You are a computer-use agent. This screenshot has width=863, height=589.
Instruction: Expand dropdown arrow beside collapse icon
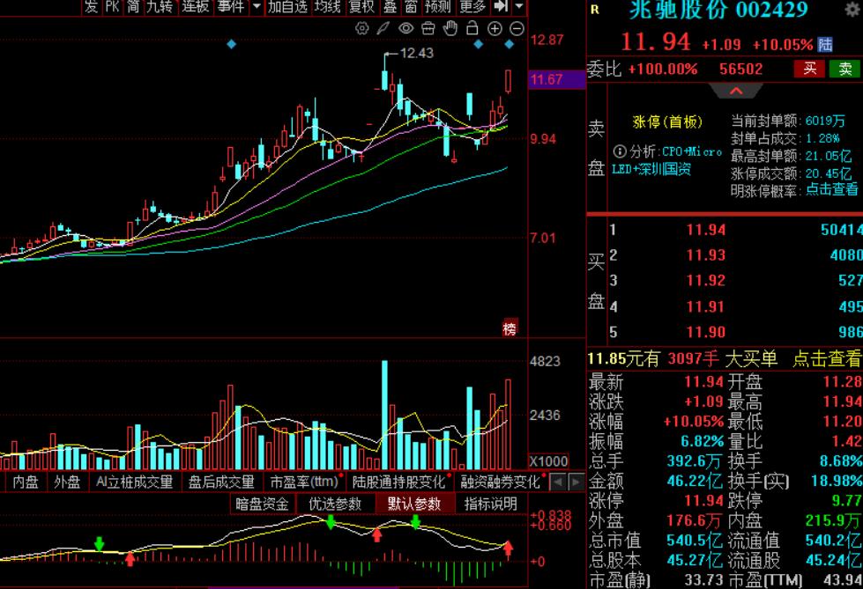click(x=518, y=6)
